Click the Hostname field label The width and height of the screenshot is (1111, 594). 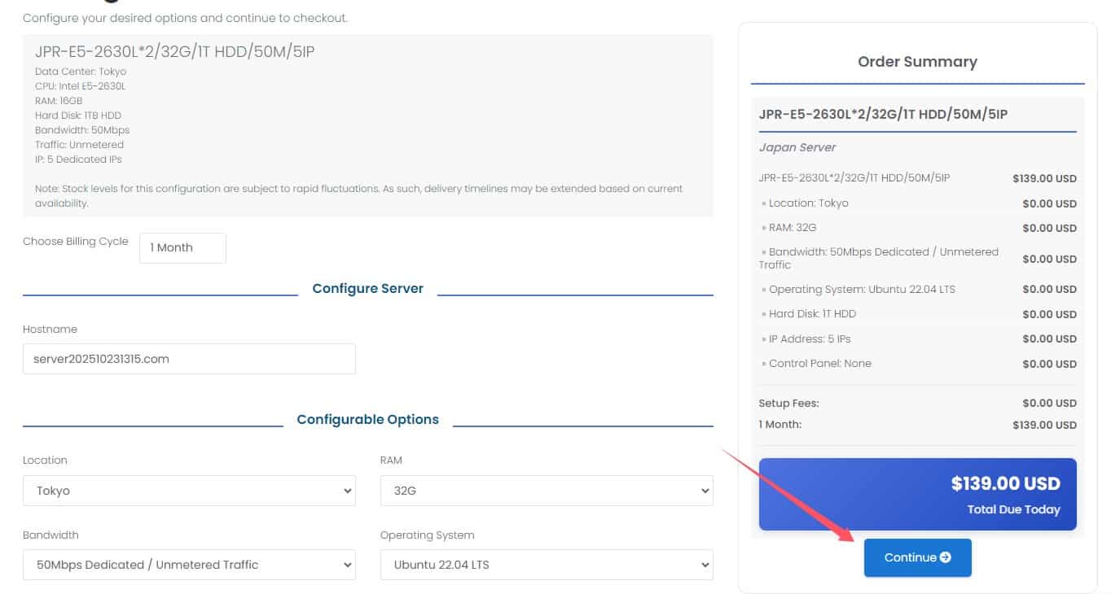(50, 330)
